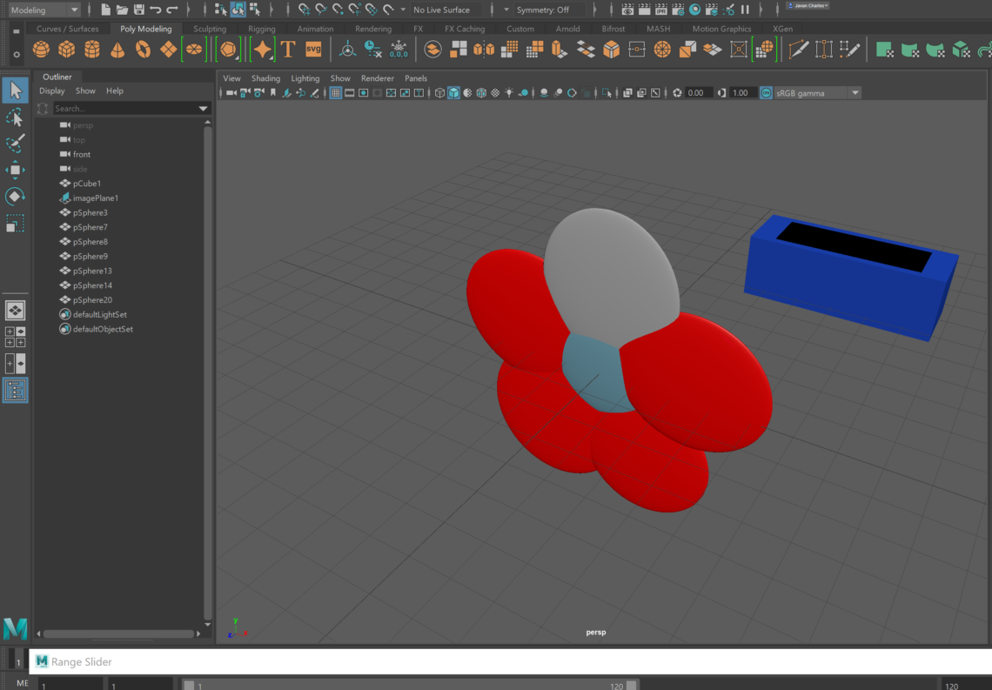Image resolution: width=992 pixels, height=690 pixels.
Task: Click the IPR render icon
Action: [x=660, y=10]
